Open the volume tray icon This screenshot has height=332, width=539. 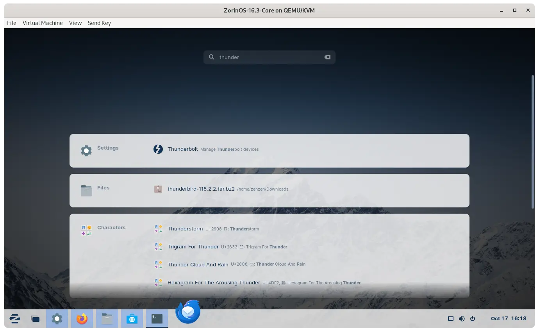click(x=462, y=319)
